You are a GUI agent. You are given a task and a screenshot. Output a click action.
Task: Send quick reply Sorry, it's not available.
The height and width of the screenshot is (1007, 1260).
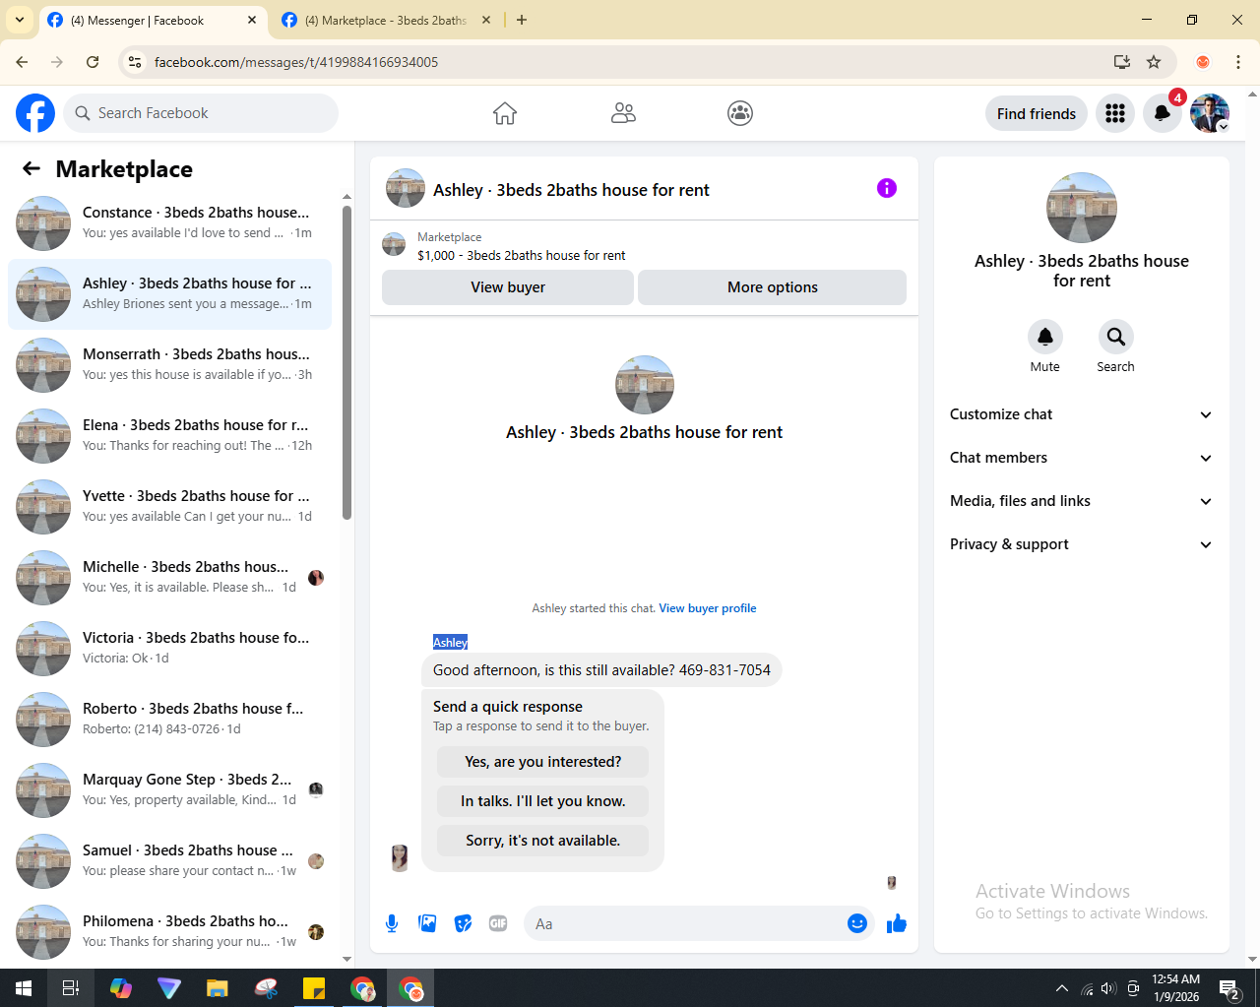[543, 841]
